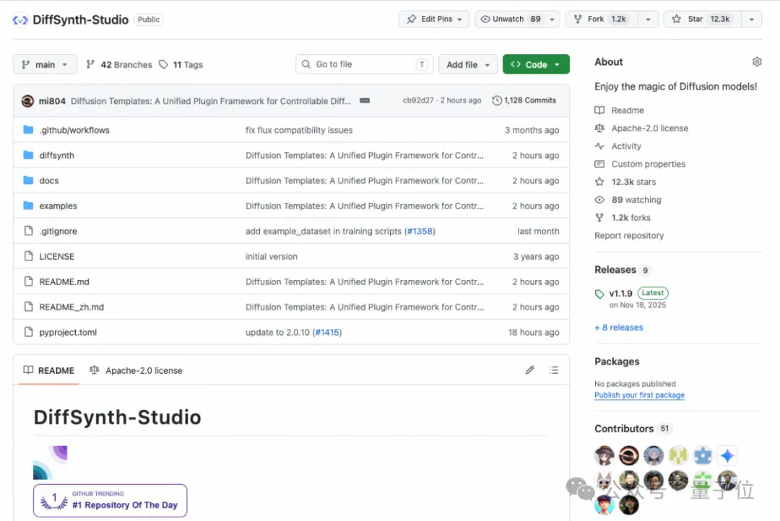Open pyproject.toml file

[x=68, y=333]
